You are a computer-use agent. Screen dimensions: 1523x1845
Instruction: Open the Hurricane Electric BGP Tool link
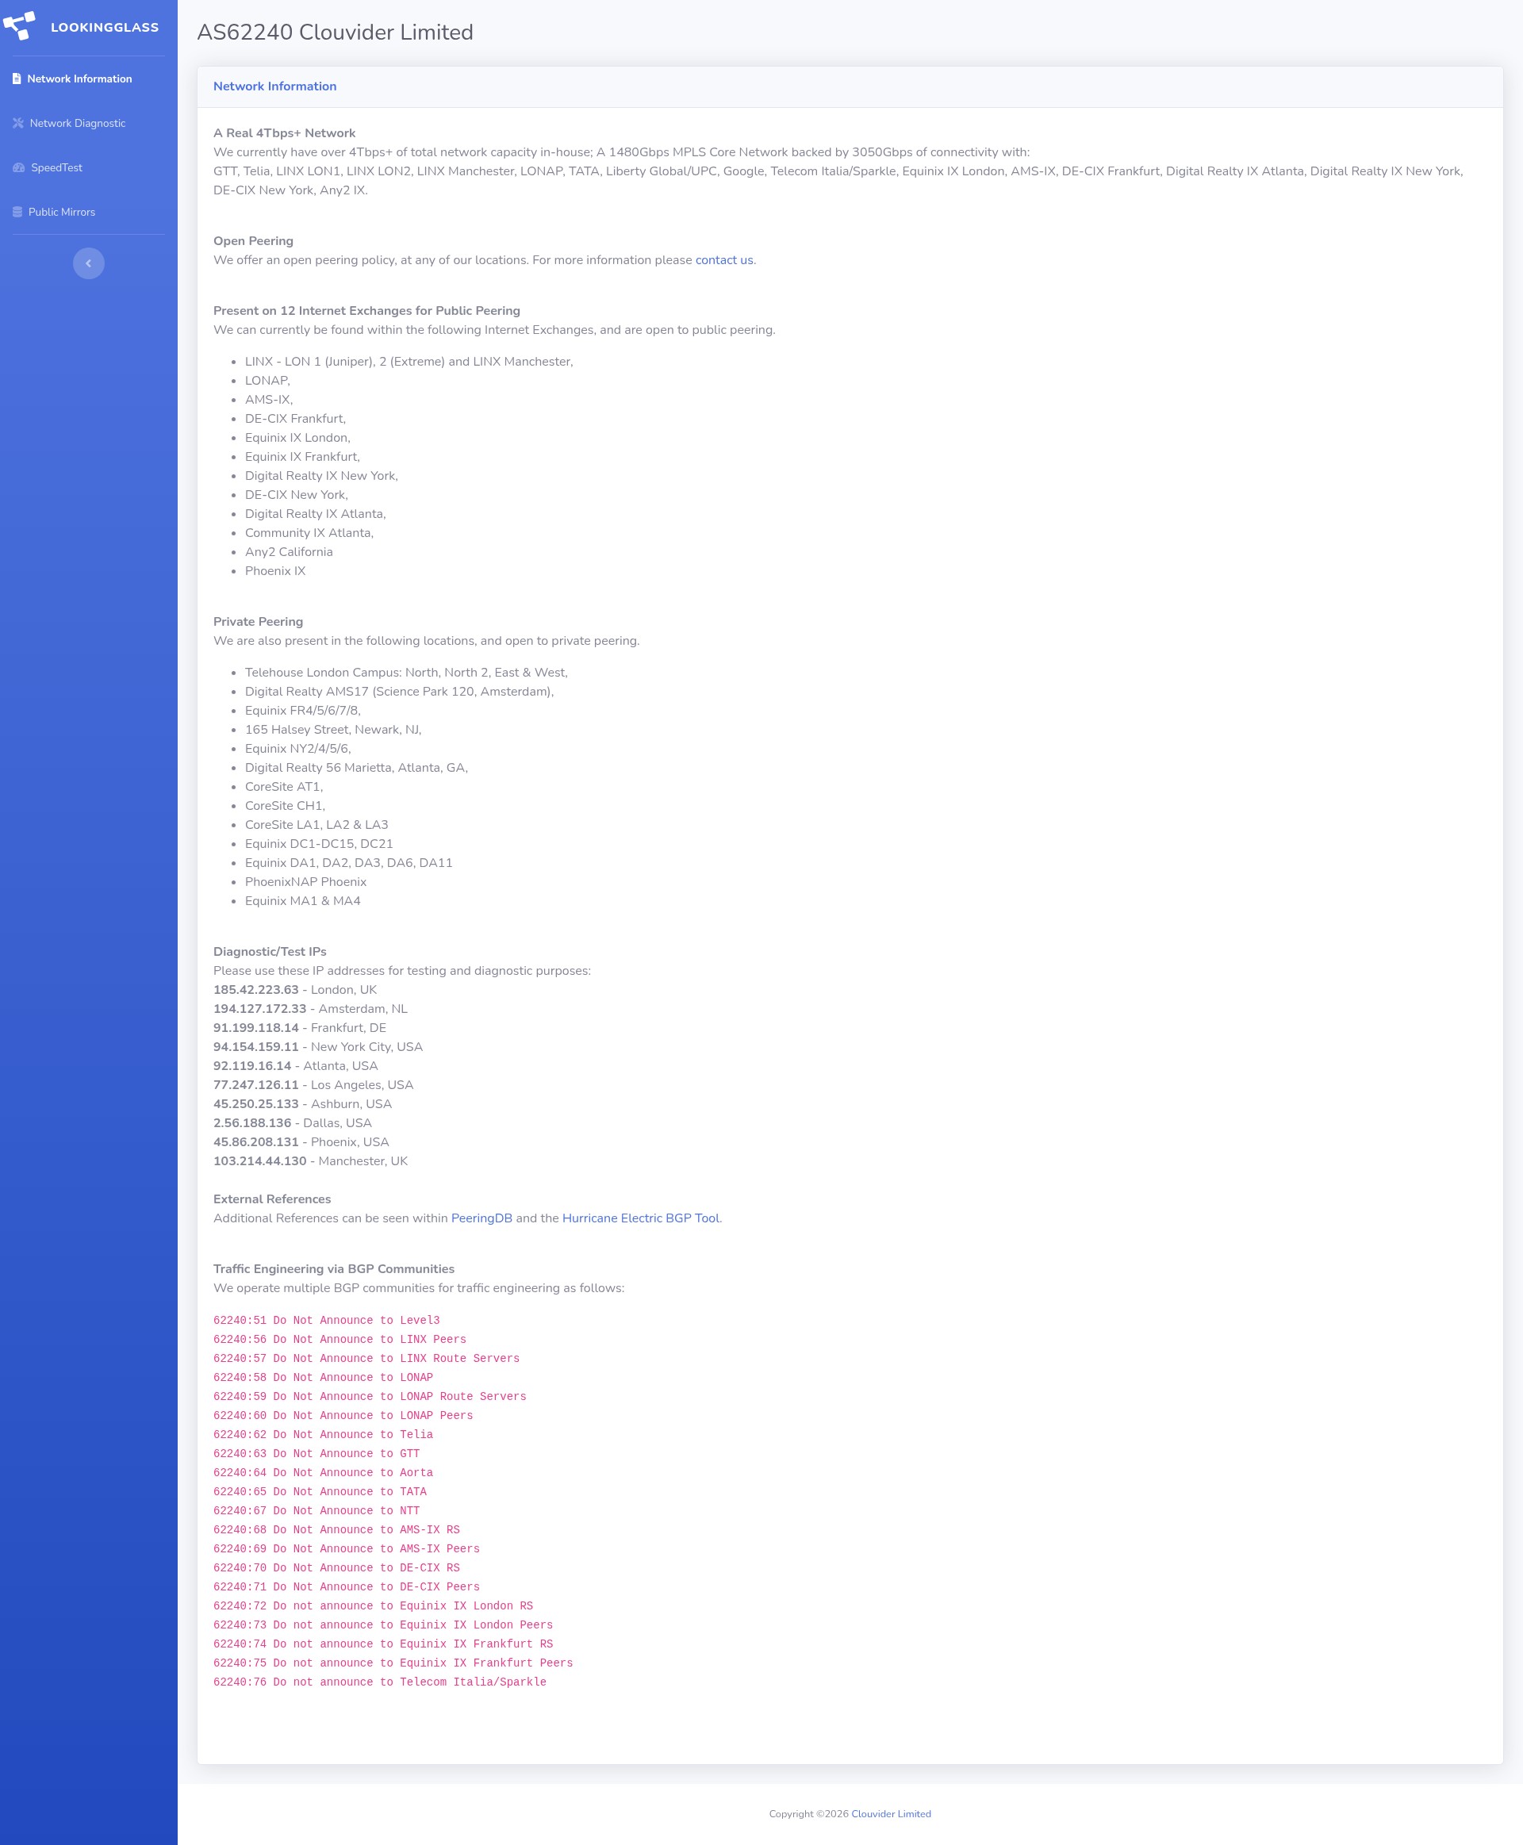[640, 1218]
